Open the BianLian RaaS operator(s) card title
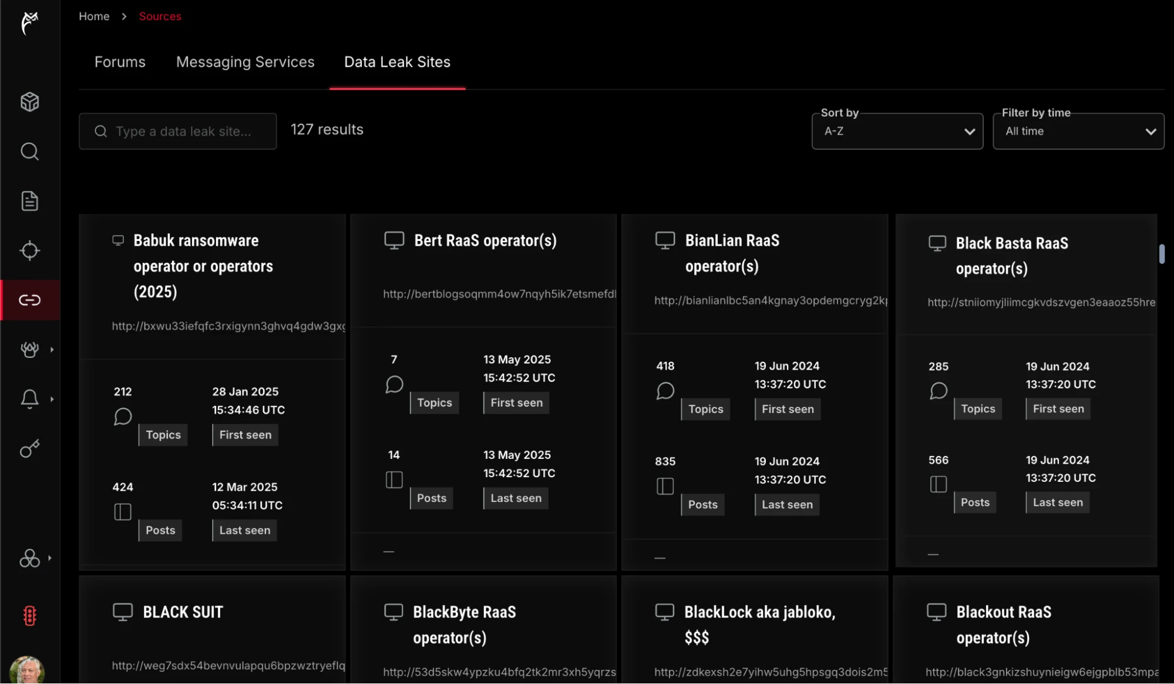The height and width of the screenshot is (684, 1174). click(x=732, y=253)
